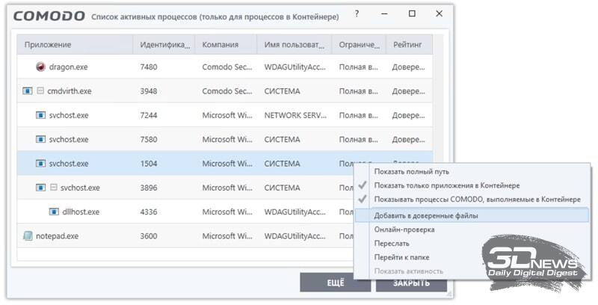This screenshot has height=305, width=598.
Task: Select 'Переслать' context menu item
Action: tap(392, 243)
